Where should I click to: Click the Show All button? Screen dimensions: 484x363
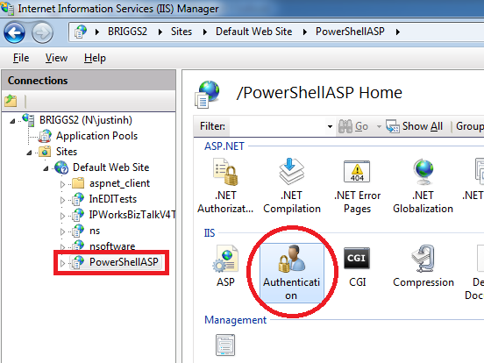pyautogui.click(x=414, y=126)
